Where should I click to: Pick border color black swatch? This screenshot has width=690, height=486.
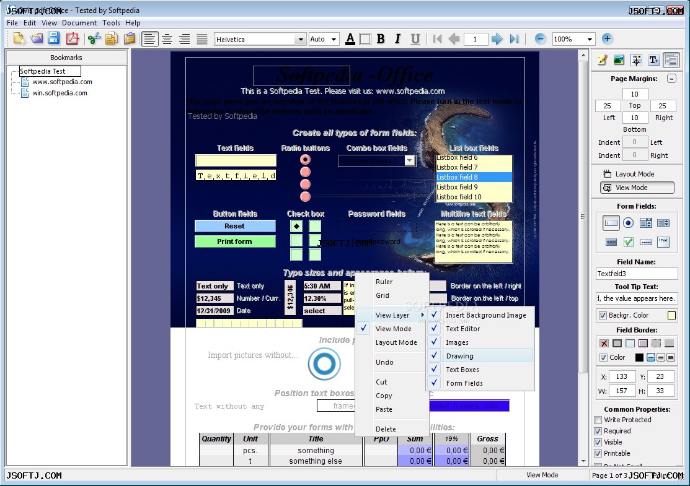pos(639,357)
